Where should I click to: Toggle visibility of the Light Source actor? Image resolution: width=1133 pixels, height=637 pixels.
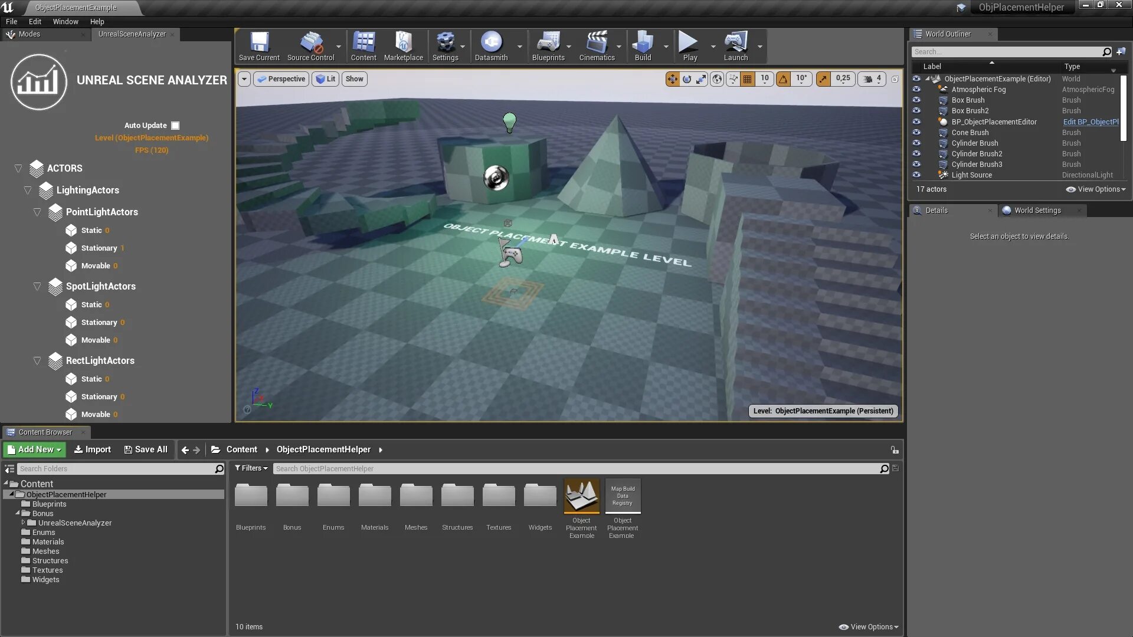pos(916,175)
